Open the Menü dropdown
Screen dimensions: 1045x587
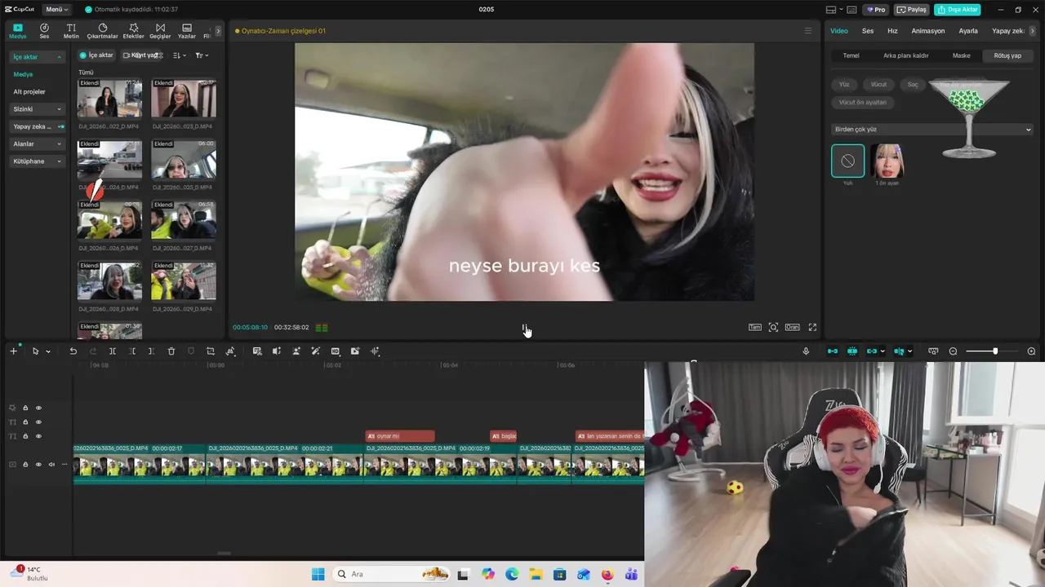pyautogui.click(x=57, y=10)
